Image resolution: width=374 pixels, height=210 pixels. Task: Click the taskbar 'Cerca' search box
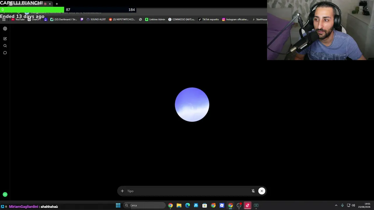click(145, 205)
